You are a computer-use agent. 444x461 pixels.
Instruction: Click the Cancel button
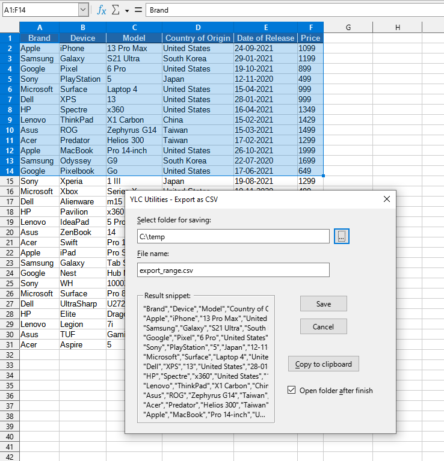(323, 326)
